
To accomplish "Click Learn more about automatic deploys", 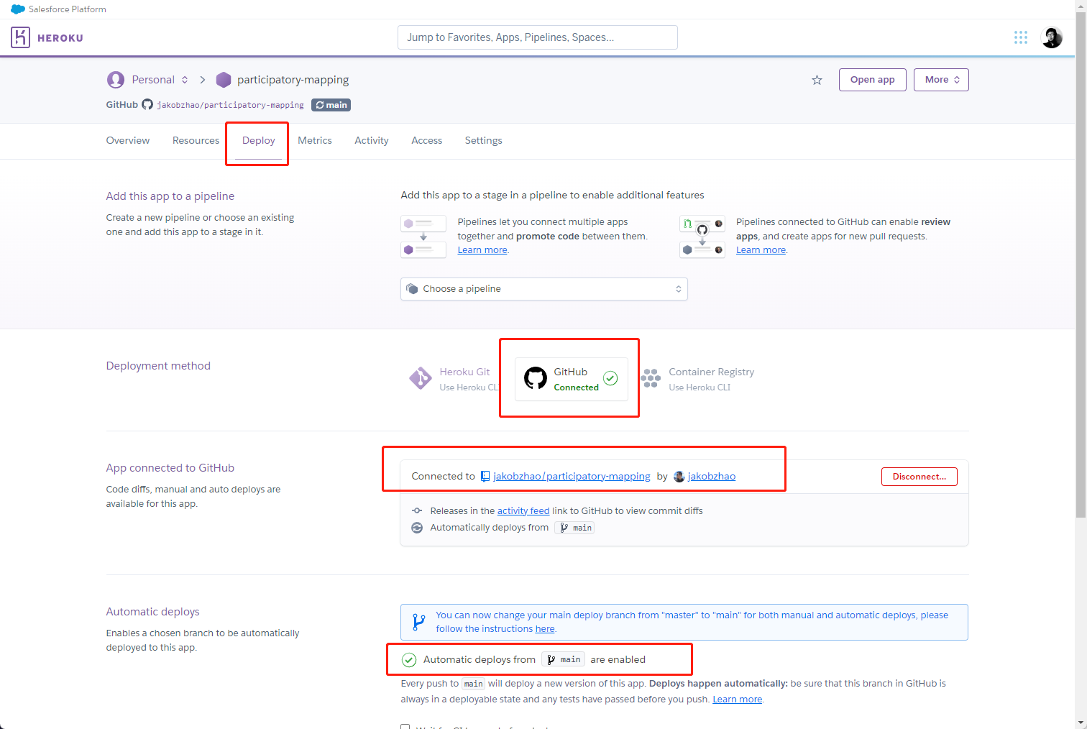I will coord(737,699).
